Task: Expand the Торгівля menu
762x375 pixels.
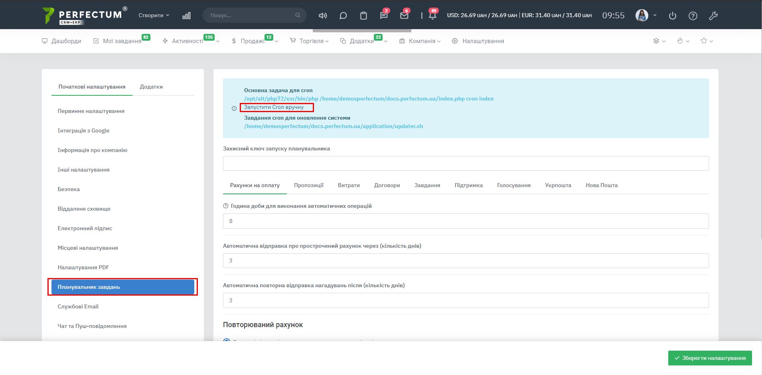Action: (309, 41)
